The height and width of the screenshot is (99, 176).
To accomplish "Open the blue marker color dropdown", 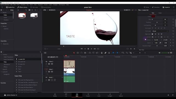I will [119, 53].
